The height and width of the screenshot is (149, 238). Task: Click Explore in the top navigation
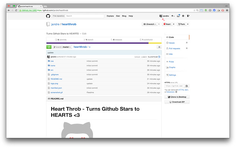[110, 16]
